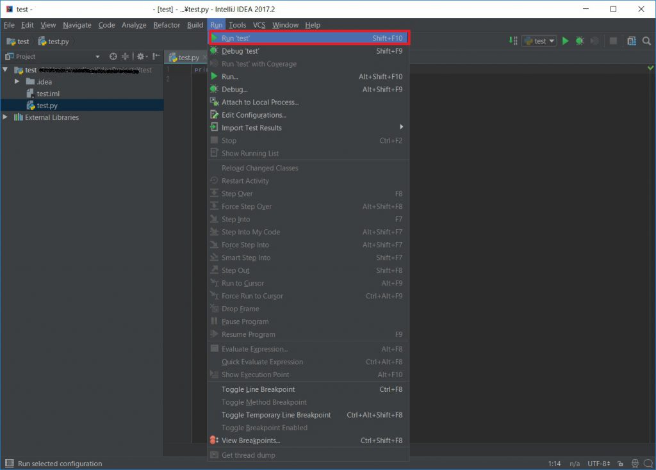Open the 'test' run configuration dropdown
This screenshot has width=656, height=470.
coord(539,40)
